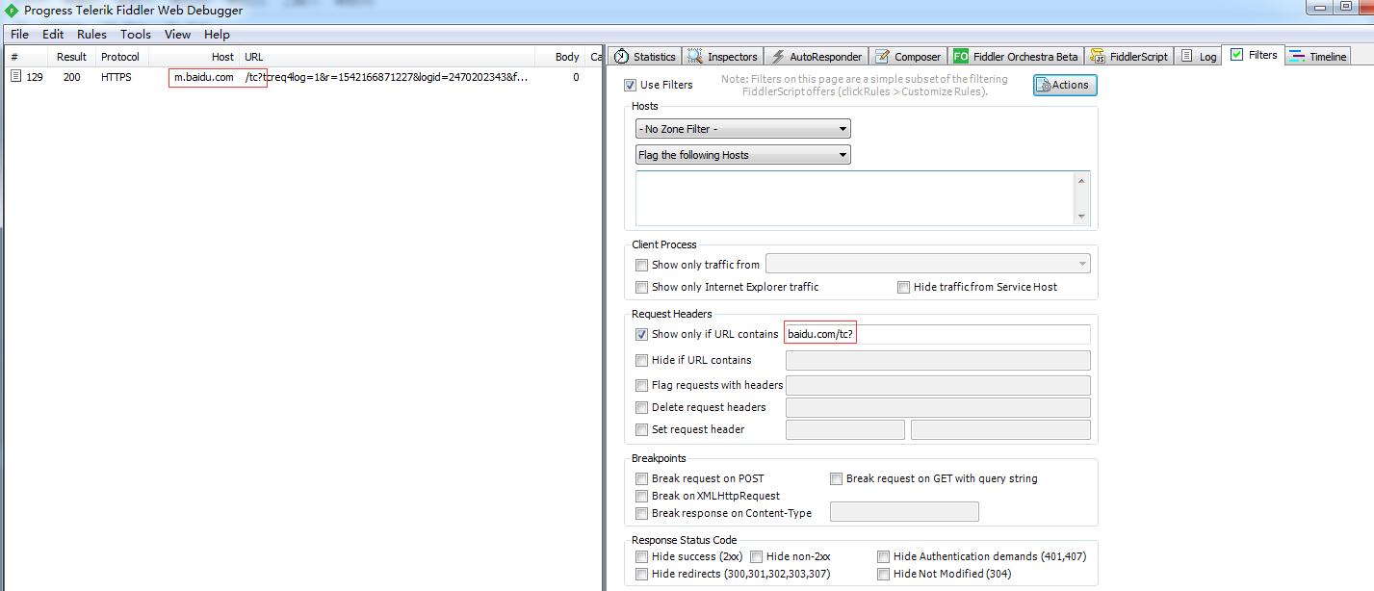Enable Break response on Content-Type

coord(641,513)
